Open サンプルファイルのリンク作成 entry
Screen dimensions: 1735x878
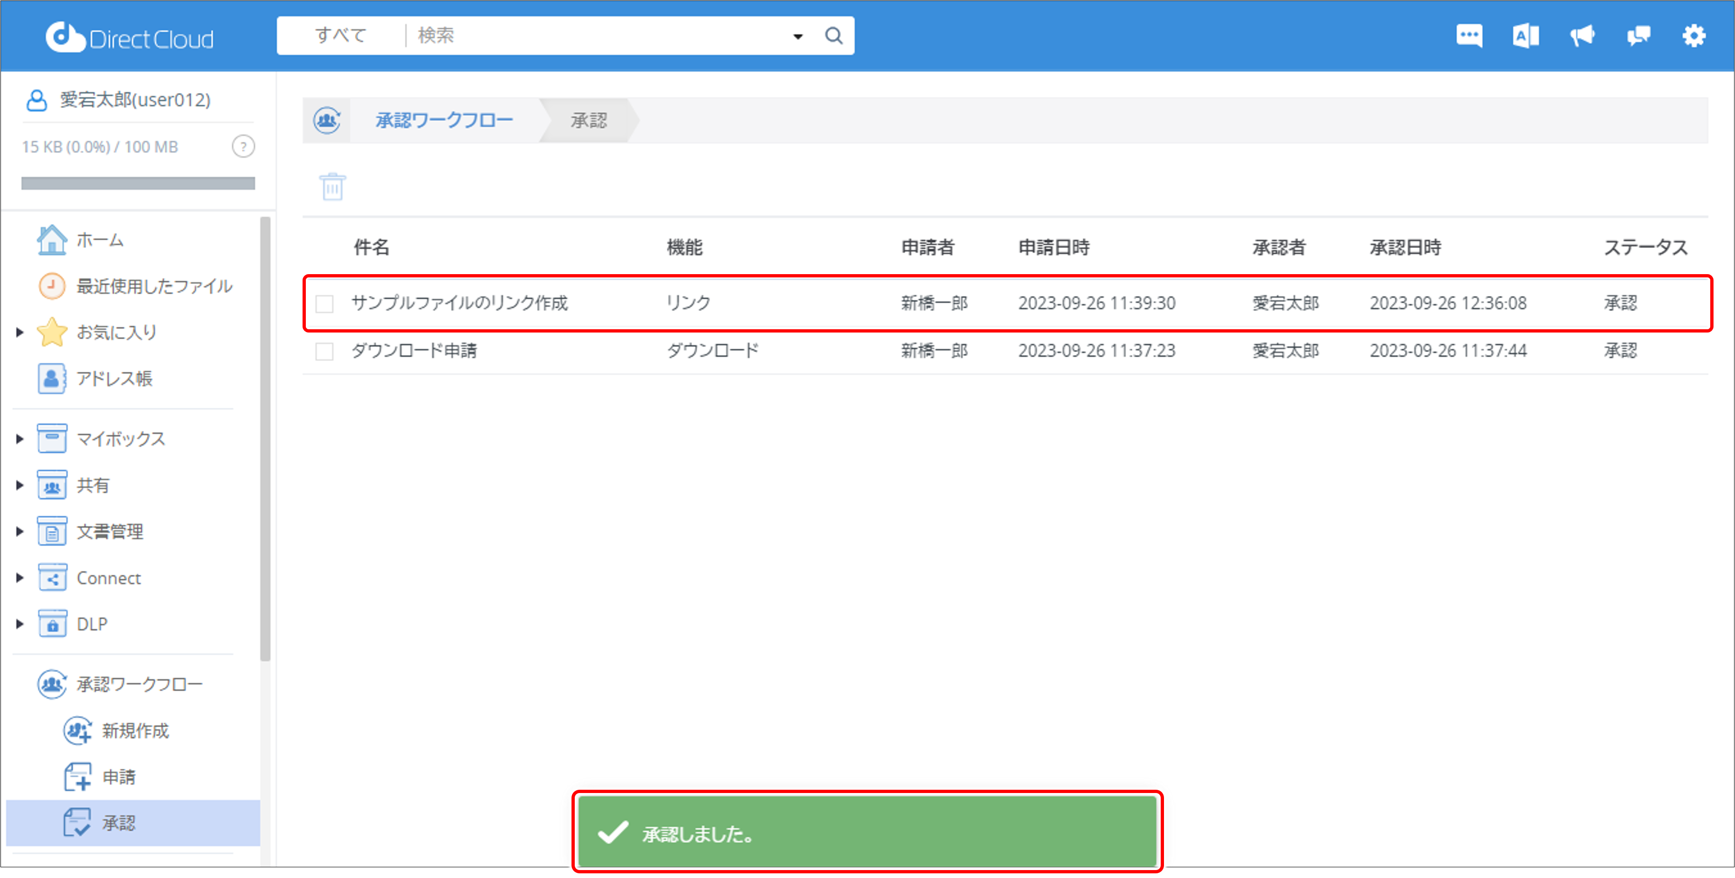click(459, 303)
